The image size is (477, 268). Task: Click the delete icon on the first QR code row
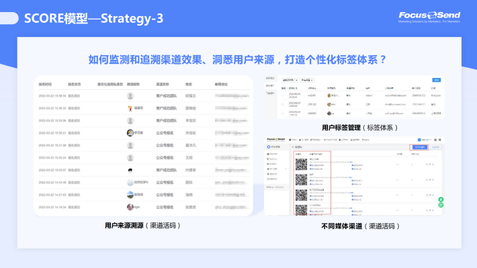[433, 165]
